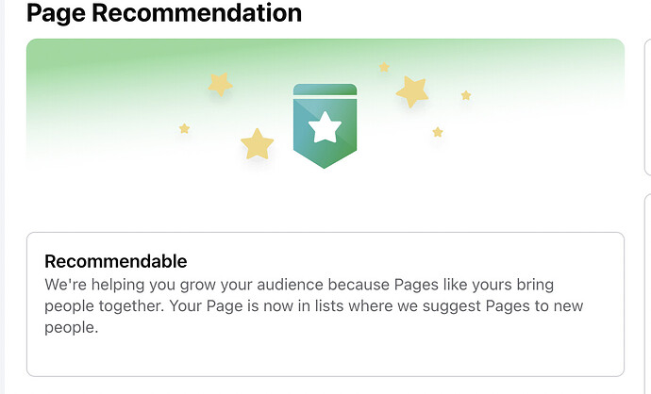Click the white star inside the badge

click(x=325, y=127)
